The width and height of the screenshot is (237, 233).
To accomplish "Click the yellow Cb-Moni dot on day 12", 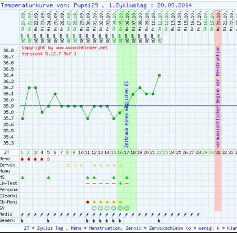I will click(94, 202).
